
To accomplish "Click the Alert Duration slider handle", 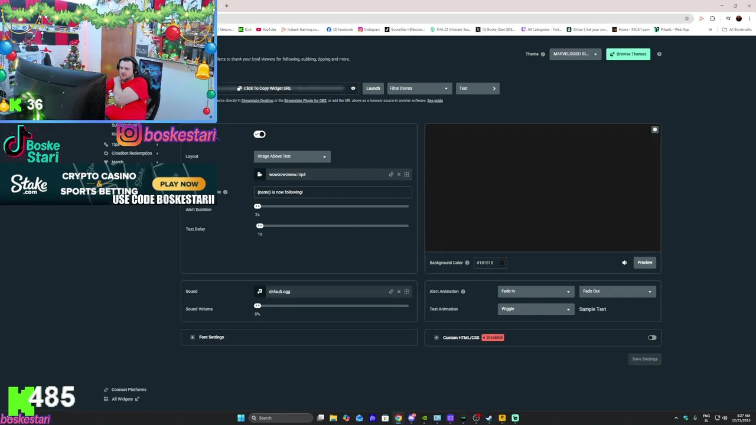I will pos(258,207).
